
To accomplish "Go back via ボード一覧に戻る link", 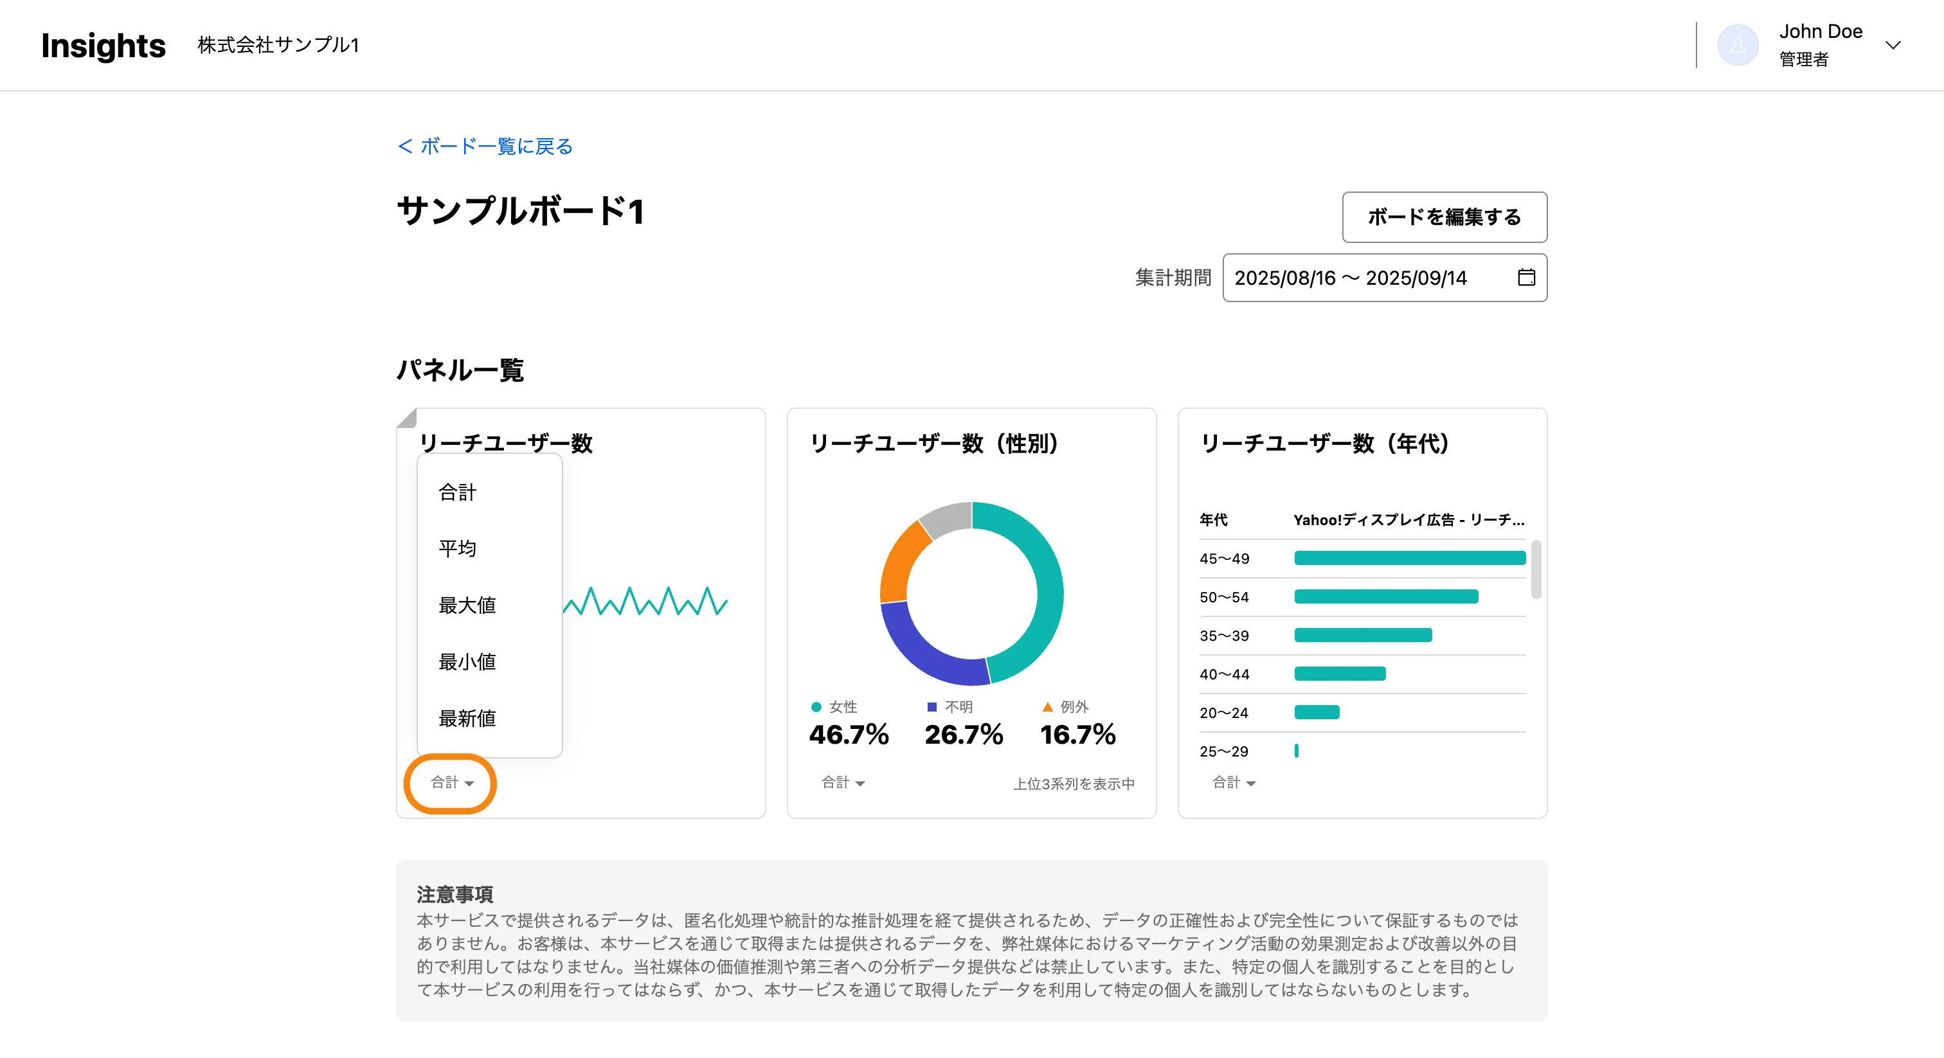I will pos(486,147).
